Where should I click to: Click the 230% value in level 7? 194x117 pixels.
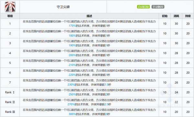point(71,85)
